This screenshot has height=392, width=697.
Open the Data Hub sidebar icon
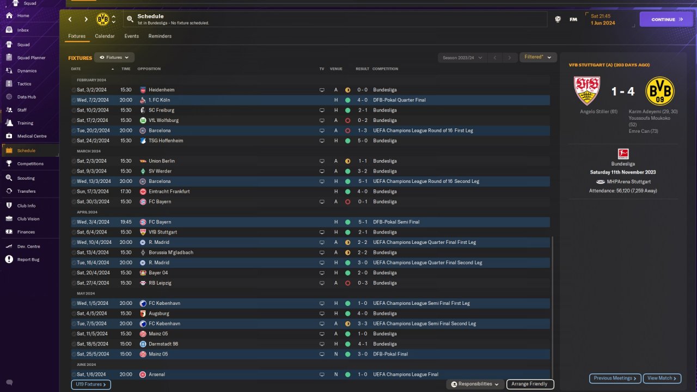9,97
